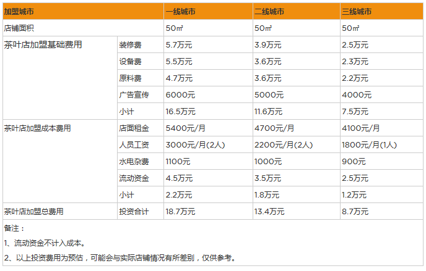
Task: Click the 加盟城市 header cell
Action: click(19, 12)
